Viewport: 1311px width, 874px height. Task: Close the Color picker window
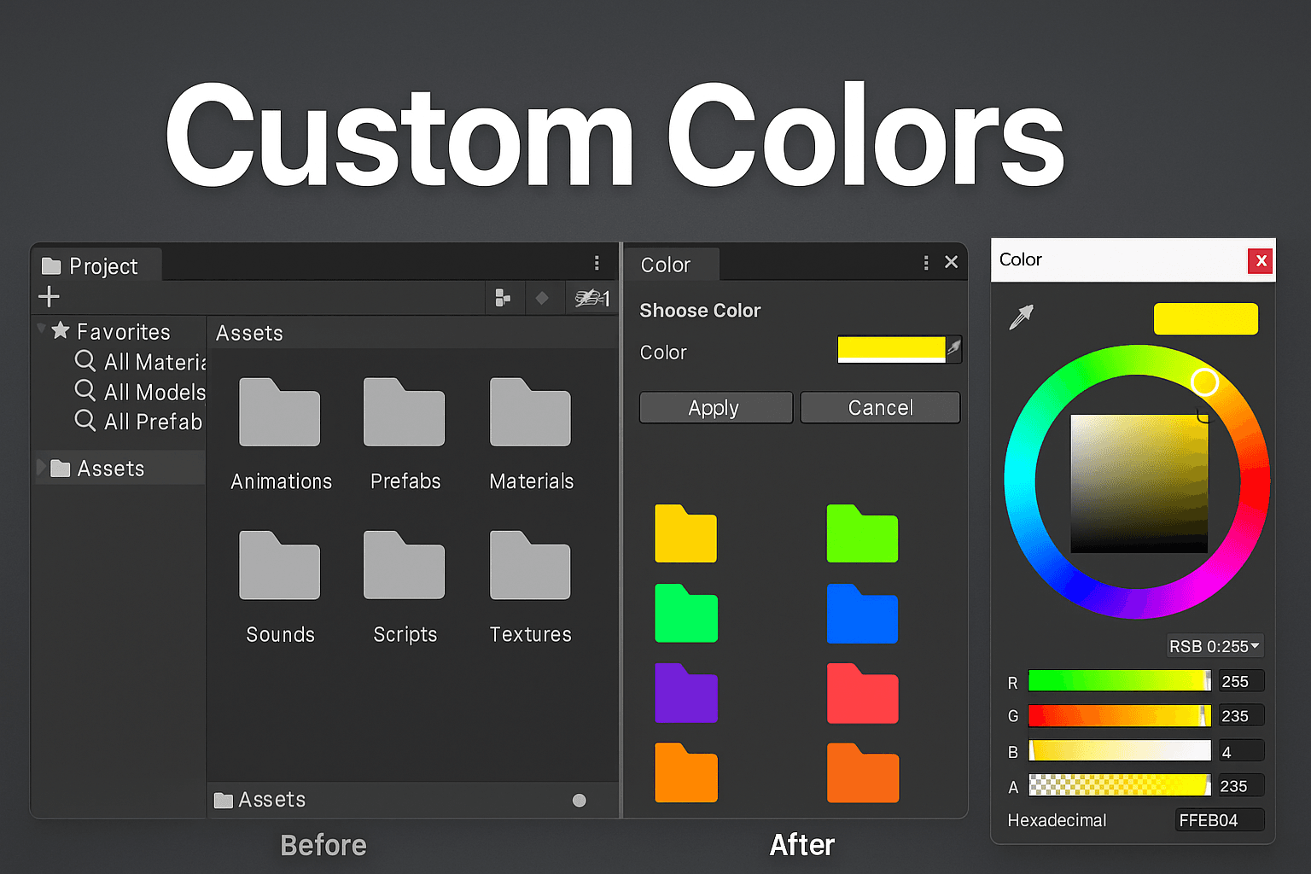coord(1261,260)
